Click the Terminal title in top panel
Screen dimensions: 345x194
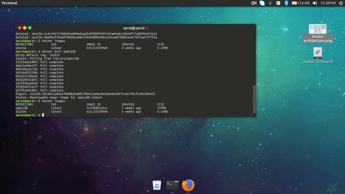coord(9,3)
